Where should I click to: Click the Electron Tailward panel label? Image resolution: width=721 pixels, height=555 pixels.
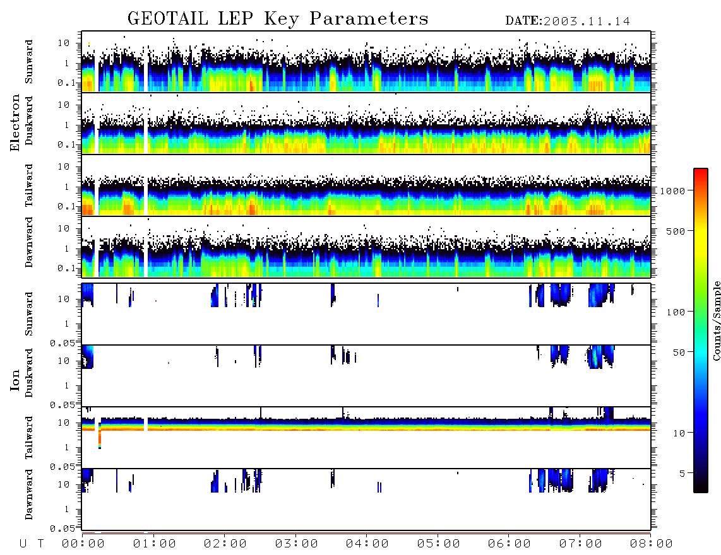click(x=29, y=185)
